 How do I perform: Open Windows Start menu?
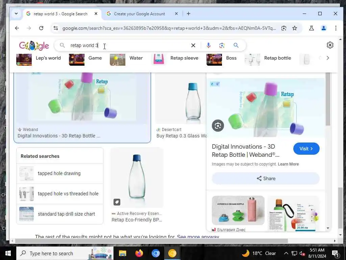tap(8, 253)
